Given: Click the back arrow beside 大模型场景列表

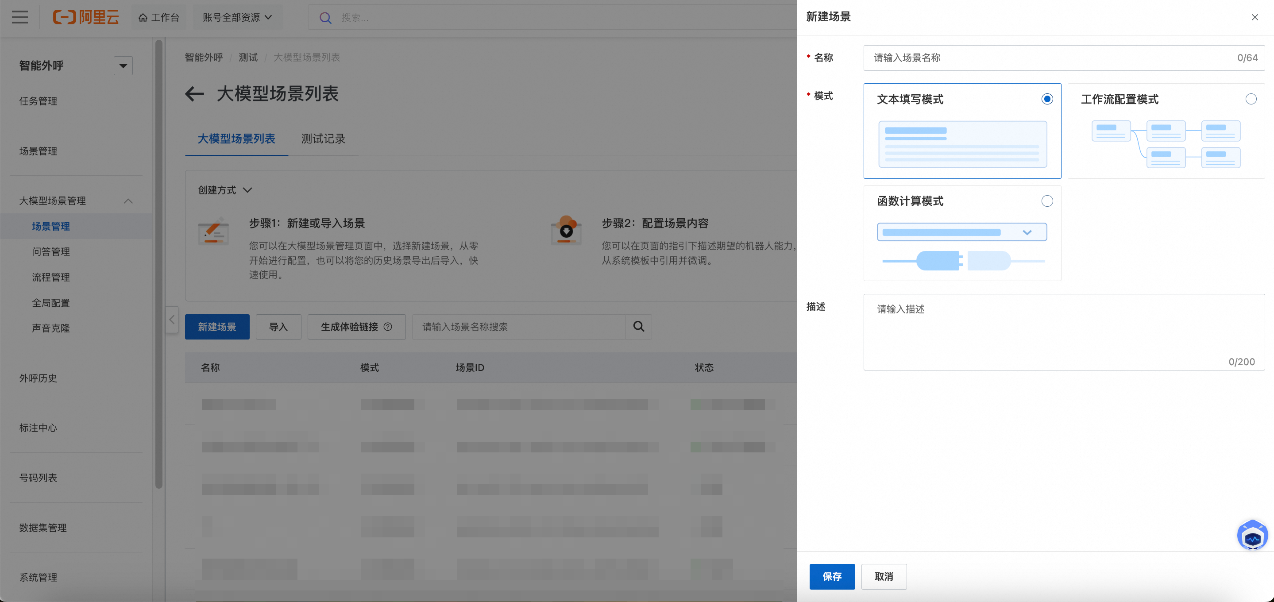Looking at the screenshot, I should [x=194, y=94].
